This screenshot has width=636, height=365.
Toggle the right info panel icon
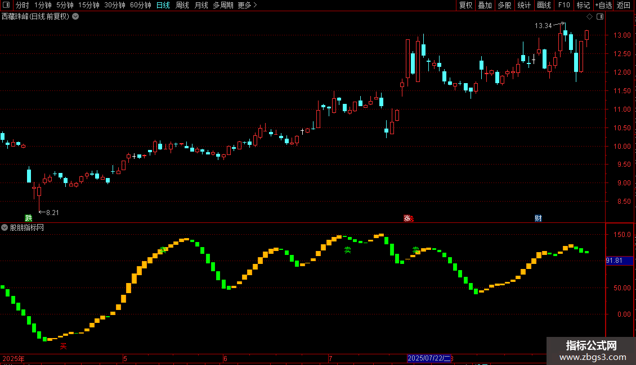[600, 17]
